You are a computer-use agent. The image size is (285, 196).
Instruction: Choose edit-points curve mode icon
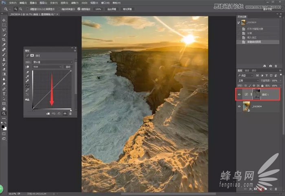coord(27,86)
